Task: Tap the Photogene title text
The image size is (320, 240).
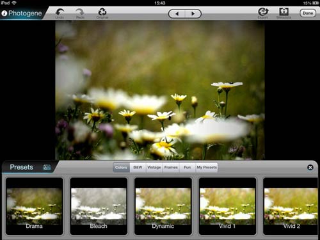Action: pyautogui.click(x=25, y=13)
